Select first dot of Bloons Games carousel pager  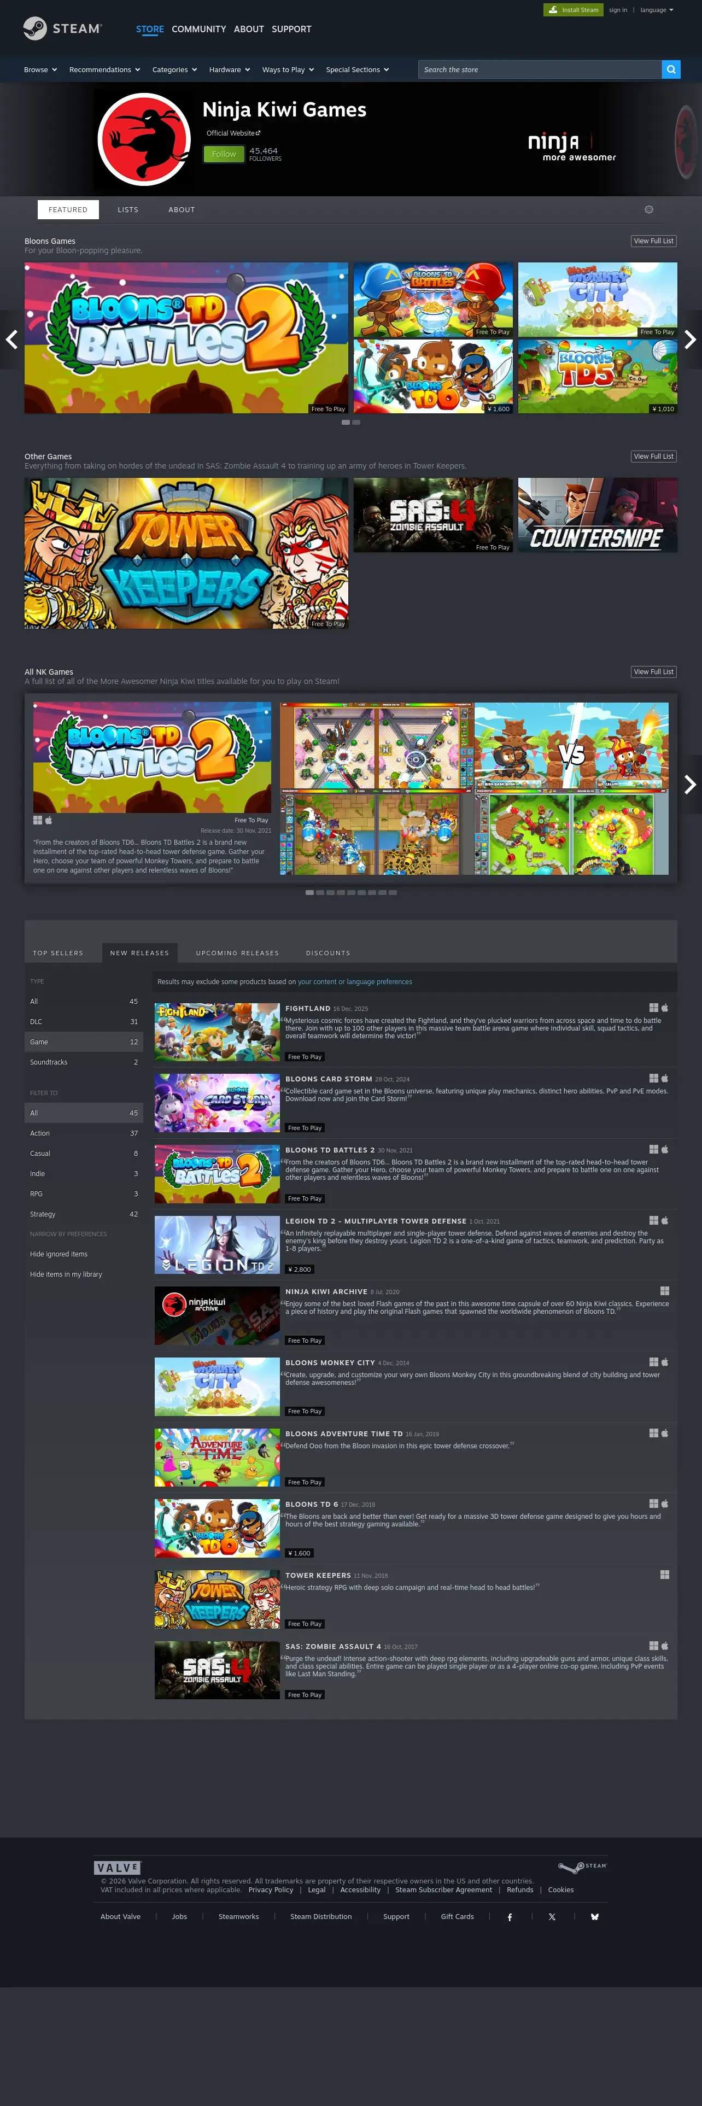346,423
